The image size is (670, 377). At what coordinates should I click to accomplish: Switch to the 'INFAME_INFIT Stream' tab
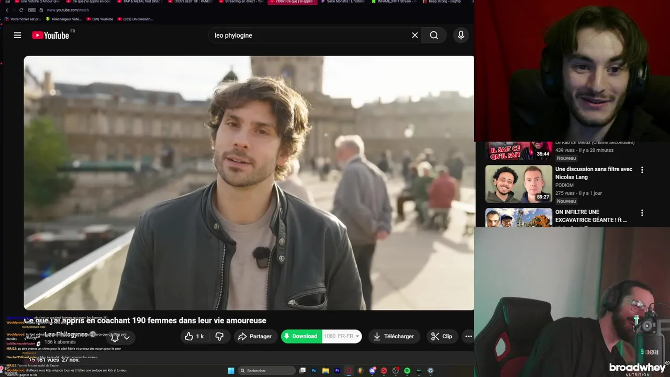click(x=395, y=2)
